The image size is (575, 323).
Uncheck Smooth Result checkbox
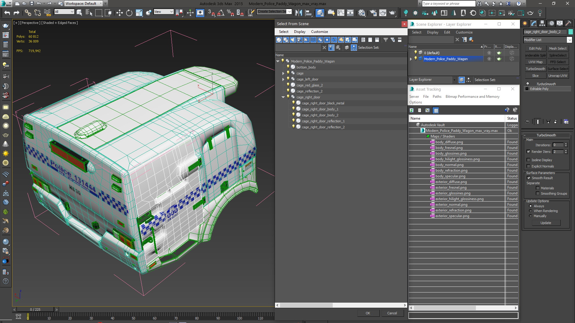529,178
